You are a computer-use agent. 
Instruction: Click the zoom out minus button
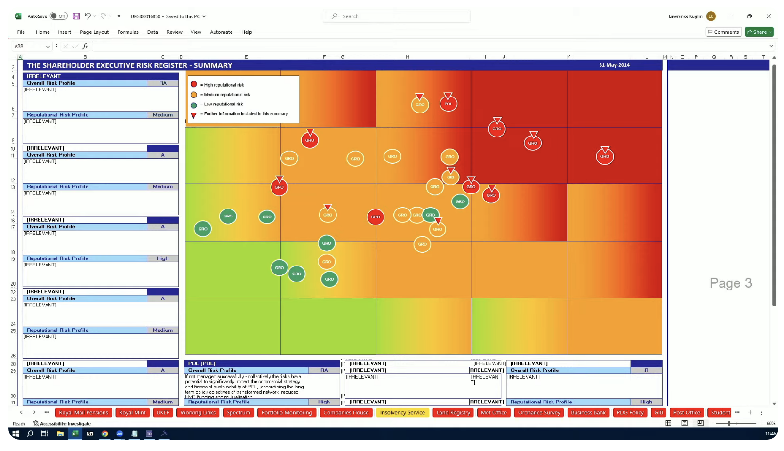pyautogui.click(x=712, y=423)
